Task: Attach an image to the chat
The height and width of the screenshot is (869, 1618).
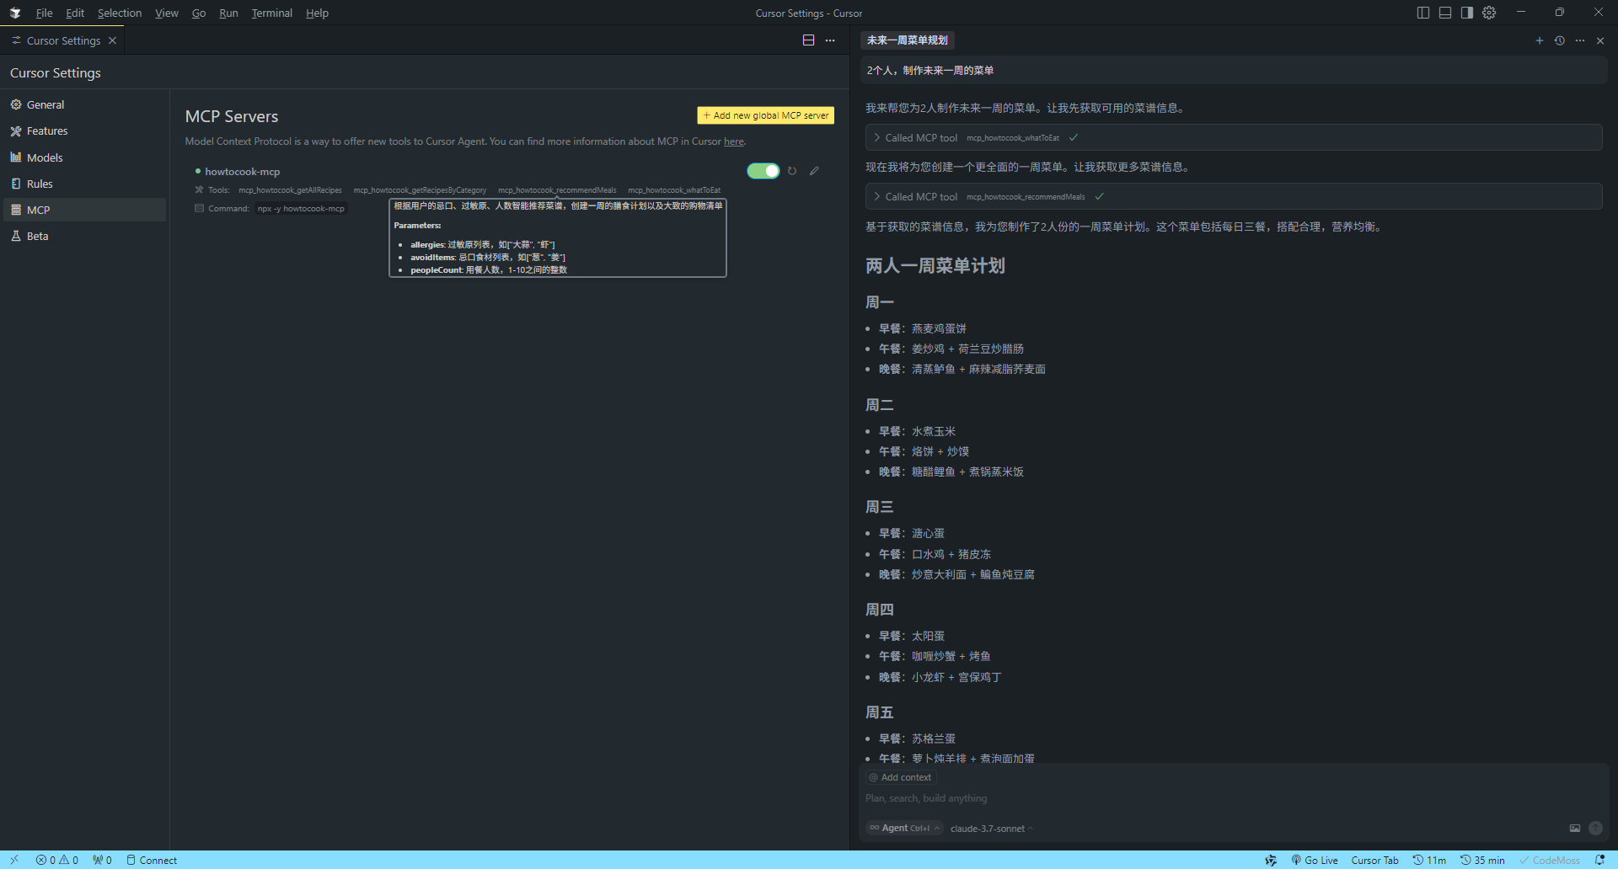Action: (1574, 829)
